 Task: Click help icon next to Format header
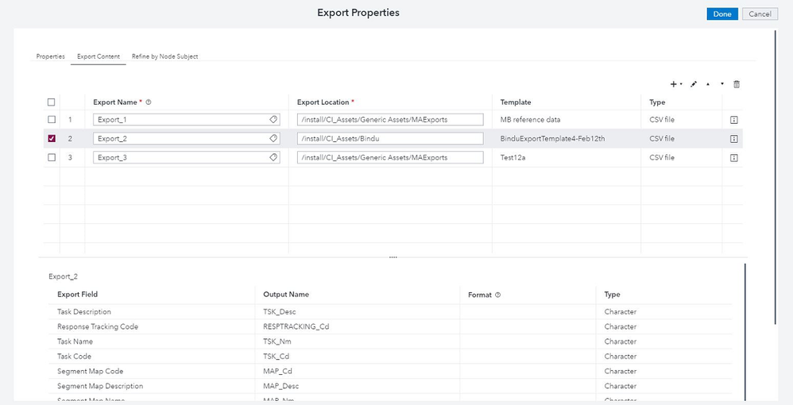point(497,295)
